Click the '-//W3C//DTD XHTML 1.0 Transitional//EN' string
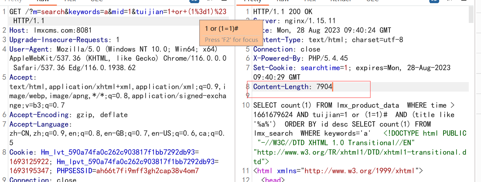Viewport: 481px width, 182px height. tap(335, 143)
